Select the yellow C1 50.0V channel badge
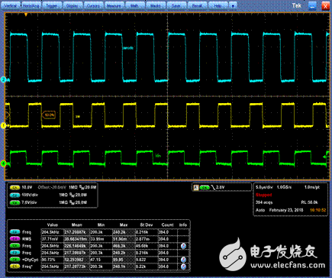This screenshot has height=278, width=332. point(15,188)
